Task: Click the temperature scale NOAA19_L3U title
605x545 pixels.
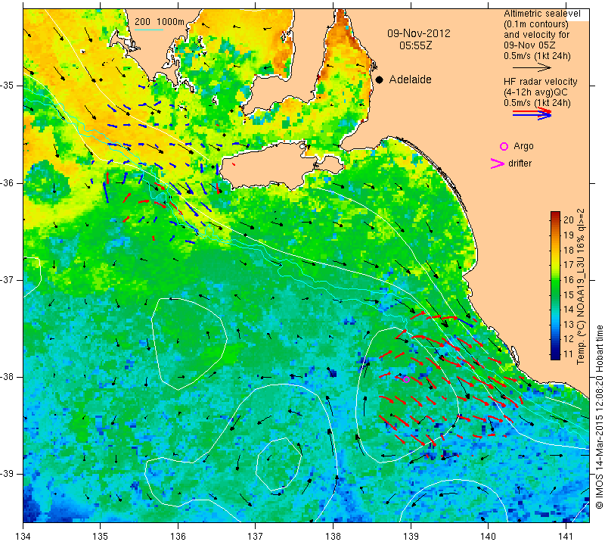Action: point(581,286)
